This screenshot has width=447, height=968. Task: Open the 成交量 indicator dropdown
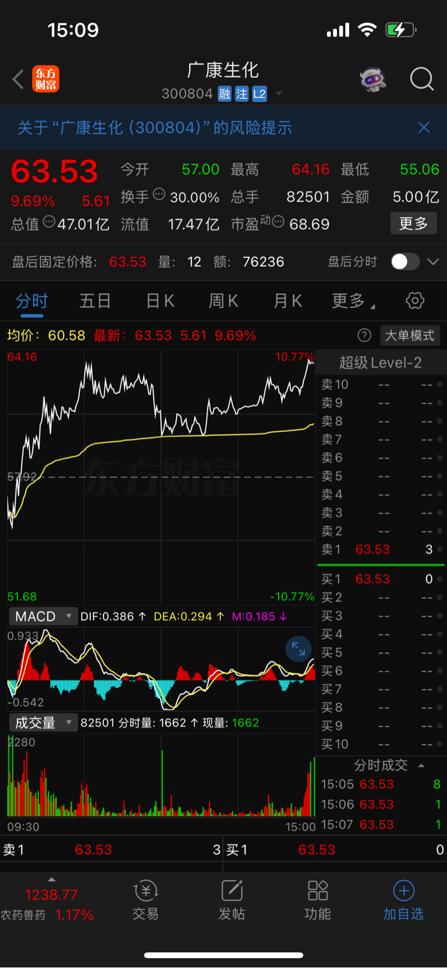(x=43, y=723)
